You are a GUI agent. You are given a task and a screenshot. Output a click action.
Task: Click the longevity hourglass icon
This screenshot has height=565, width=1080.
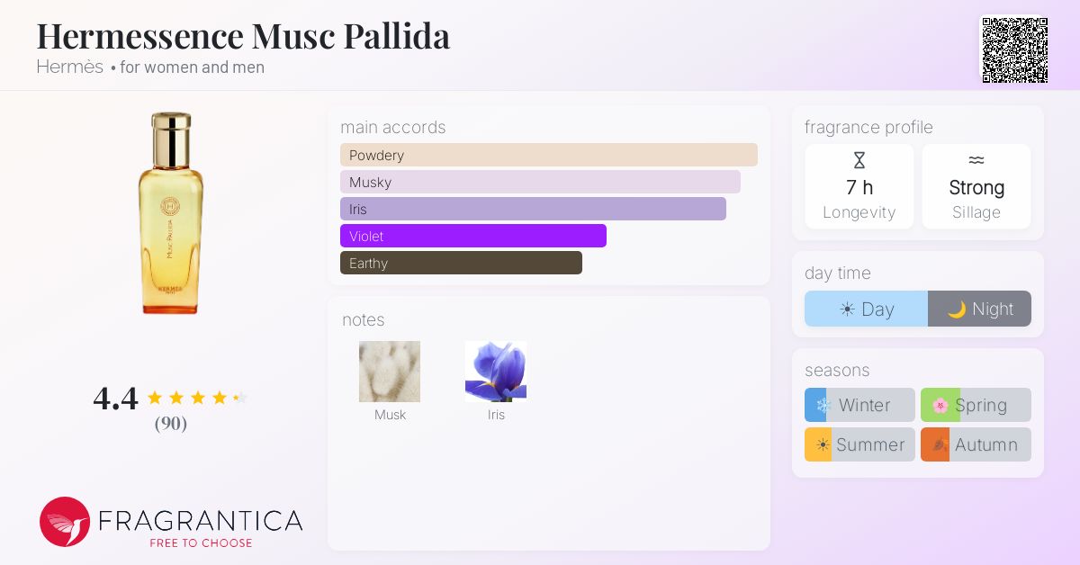pos(859,160)
